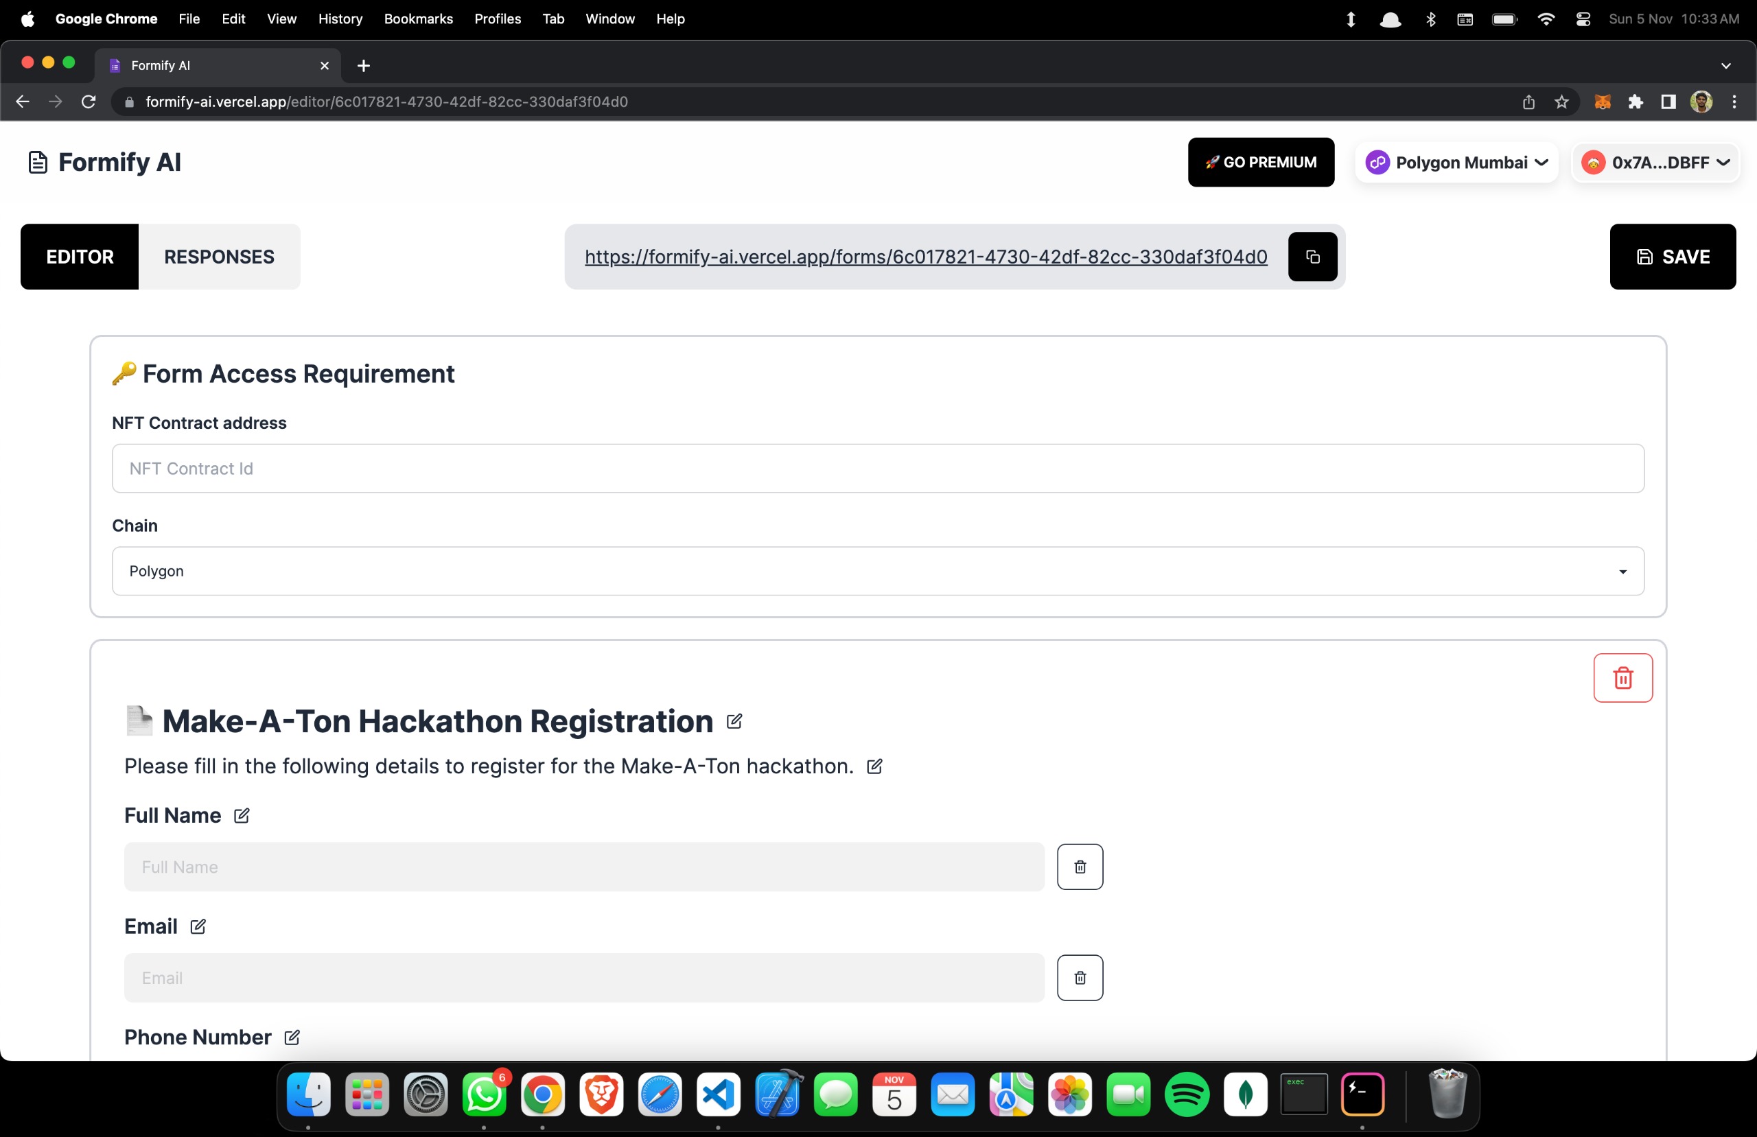Save the form with the SAVE button
This screenshot has width=1757, height=1137.
point(1672,256)
